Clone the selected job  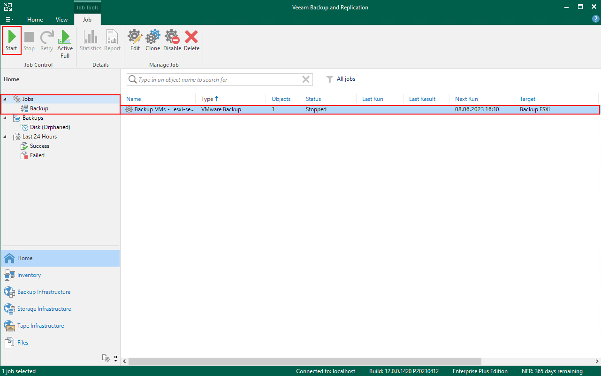coord(152,41)
